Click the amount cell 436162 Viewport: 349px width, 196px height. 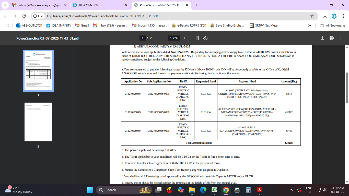tap(289, 112)
